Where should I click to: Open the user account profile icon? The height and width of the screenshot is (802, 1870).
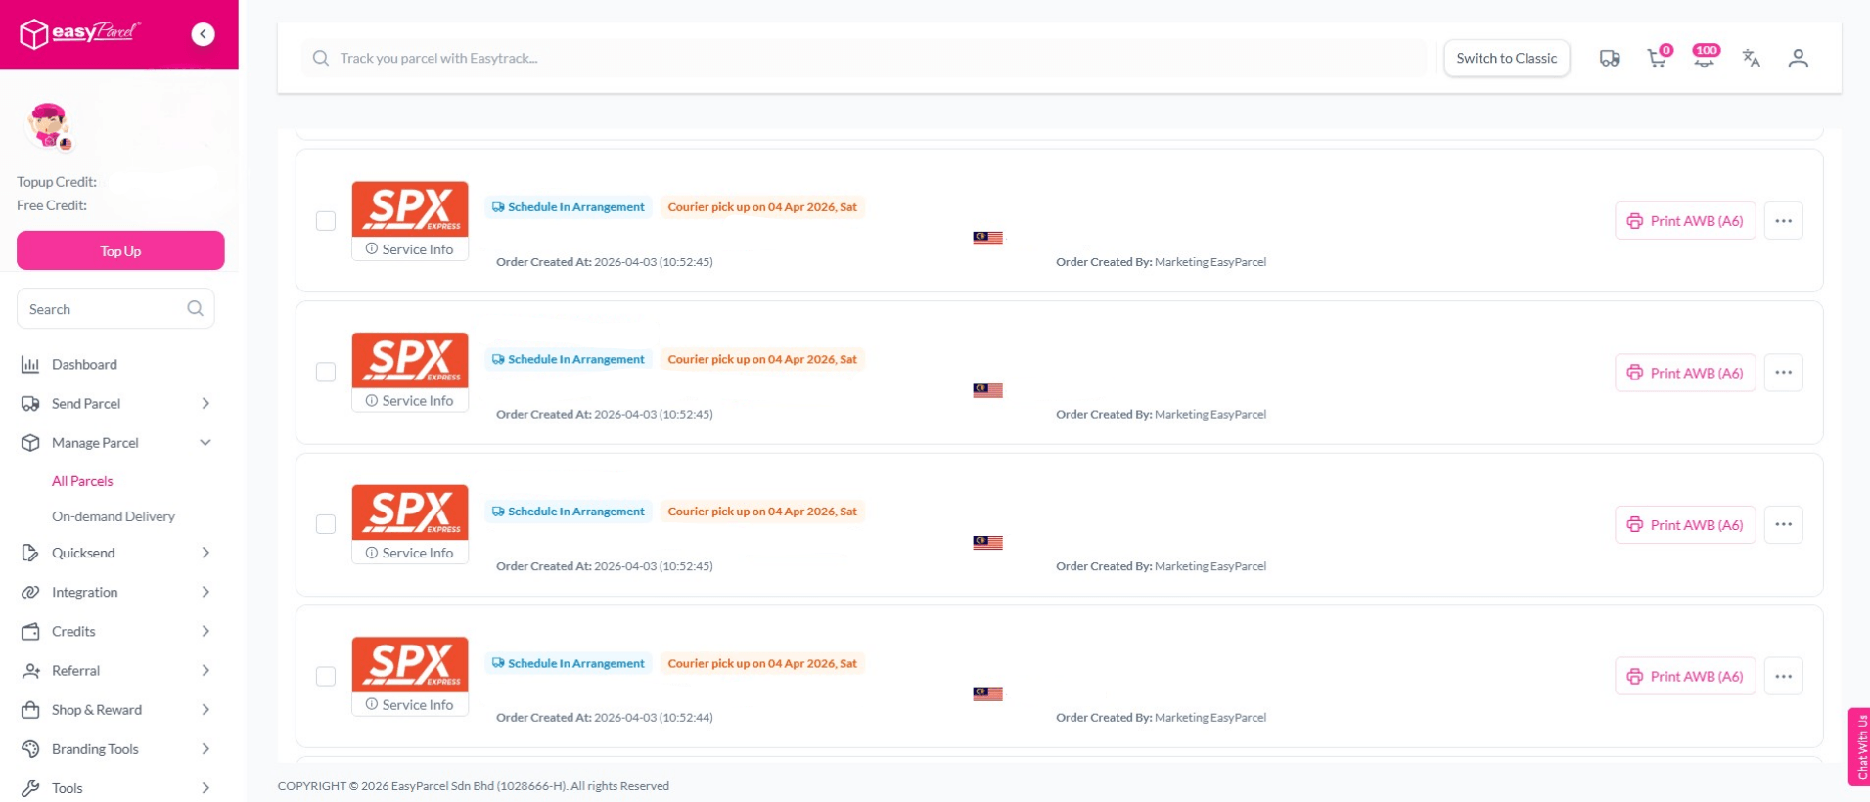click(x=1798, y=59)
